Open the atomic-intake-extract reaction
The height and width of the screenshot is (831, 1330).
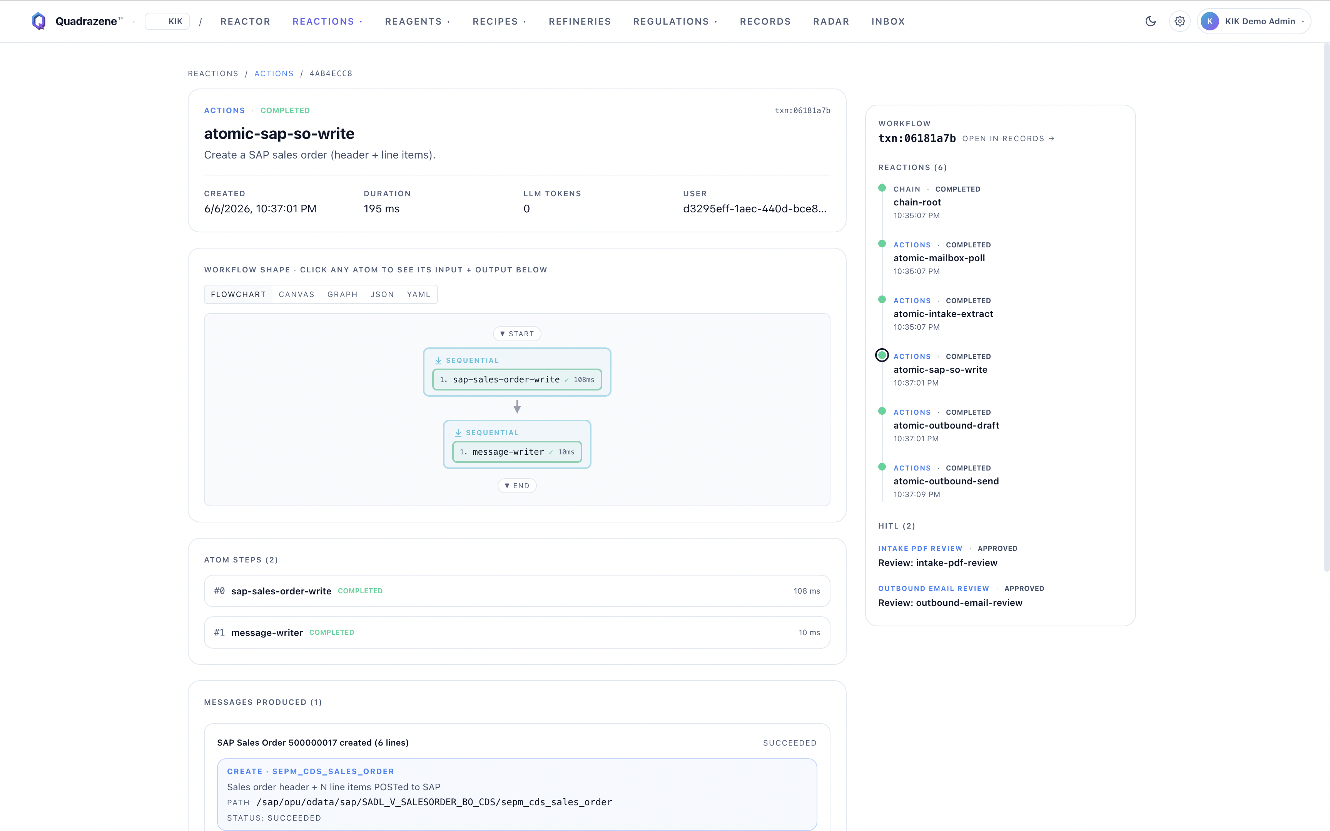(x=943, y=314)
